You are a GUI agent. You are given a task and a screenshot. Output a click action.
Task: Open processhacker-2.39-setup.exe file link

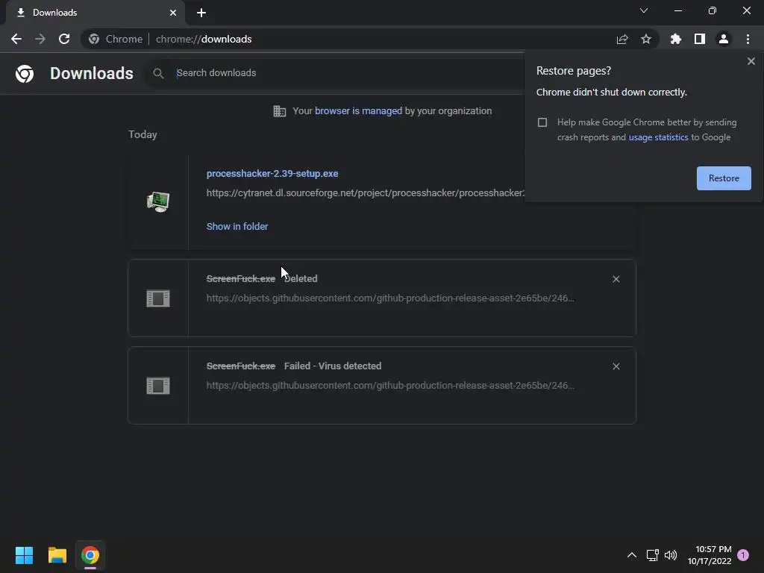pyautogui.click(x=272, y=173)
